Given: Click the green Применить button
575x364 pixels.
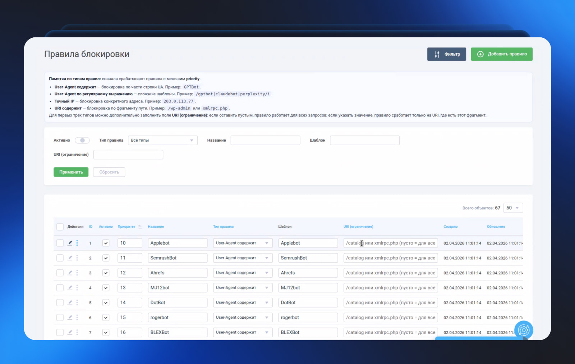Looking at the screenshot, I should [71, 172].
